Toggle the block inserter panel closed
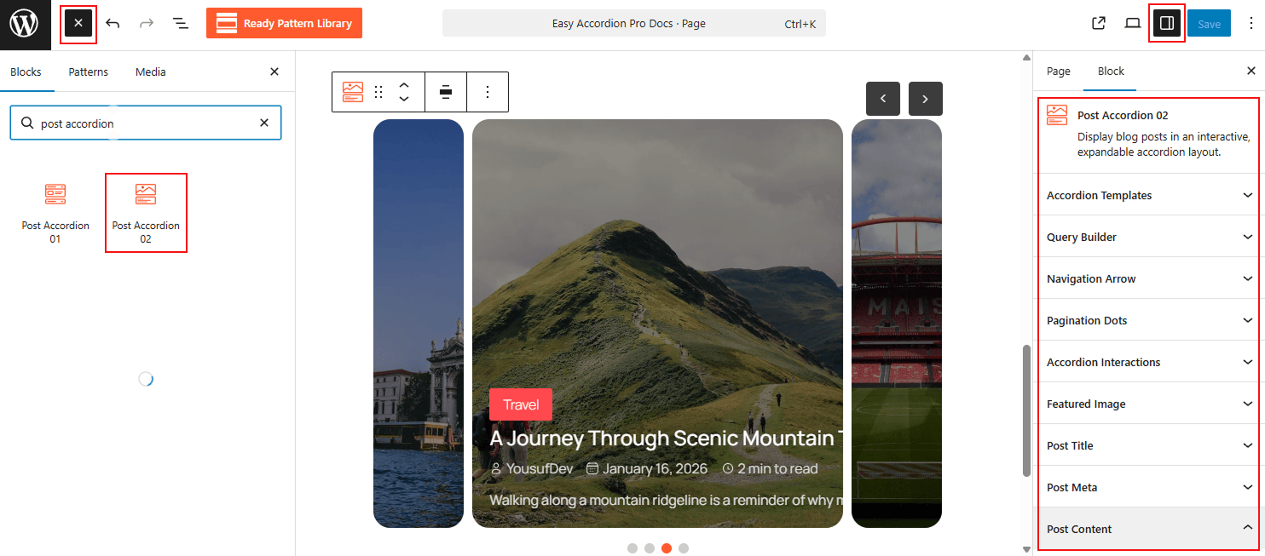This screenshot has width=1265, height=556. click(78, 24)
